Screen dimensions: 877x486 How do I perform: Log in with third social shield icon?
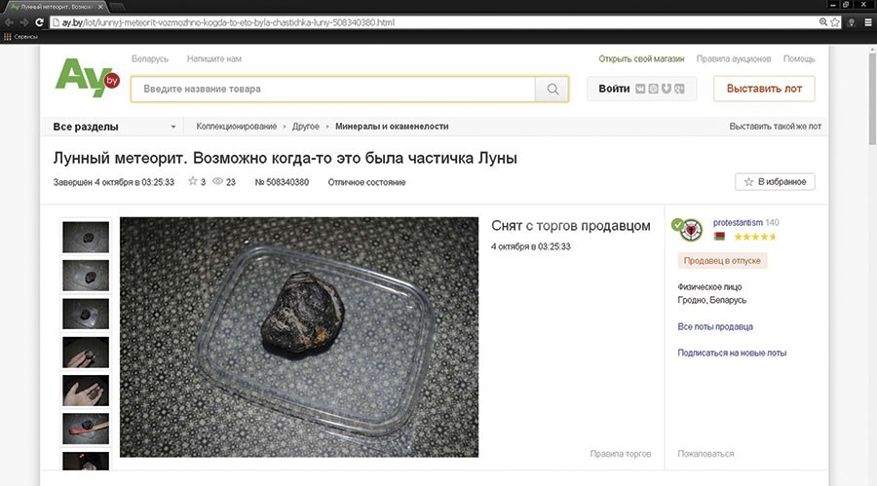pyautogui.click(x=667, y=89)
